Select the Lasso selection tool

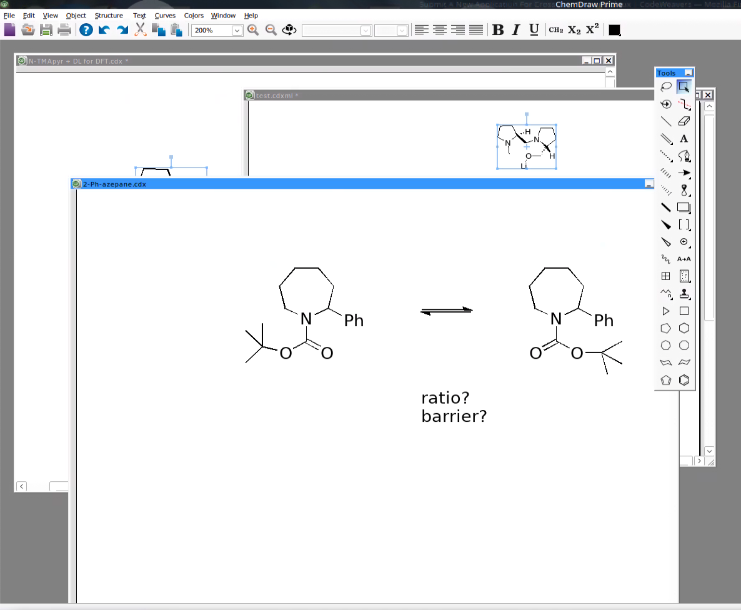(665, 87)
